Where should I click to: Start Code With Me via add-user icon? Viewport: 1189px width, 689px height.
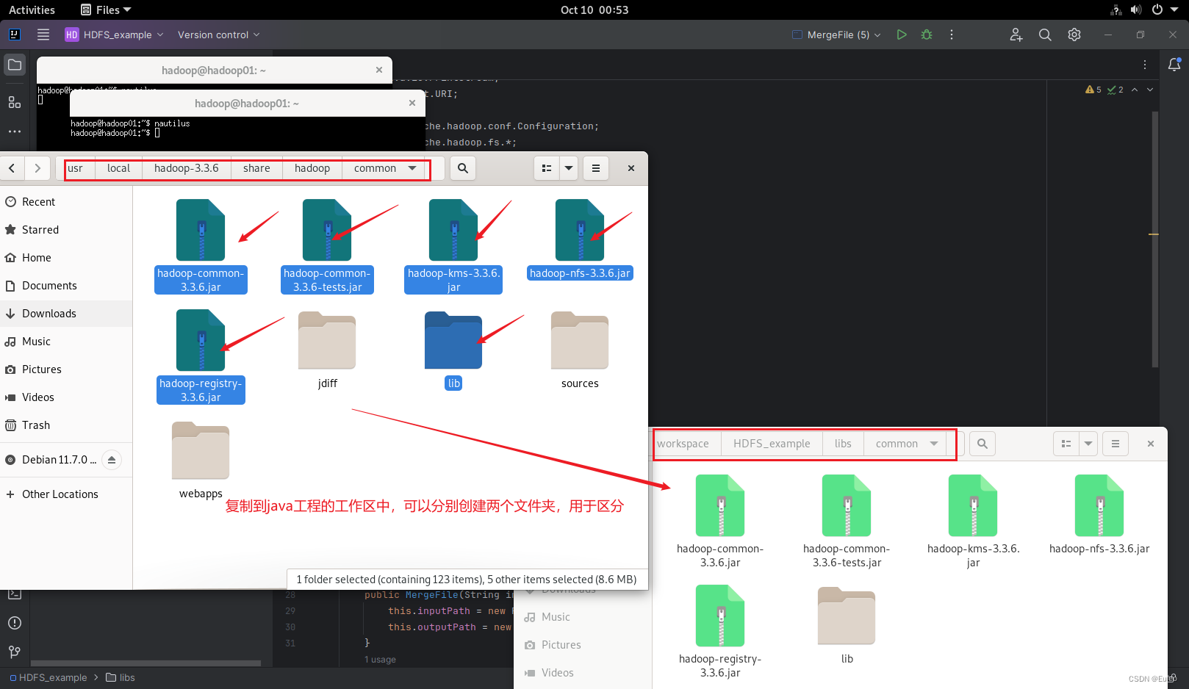point(1016,35)
